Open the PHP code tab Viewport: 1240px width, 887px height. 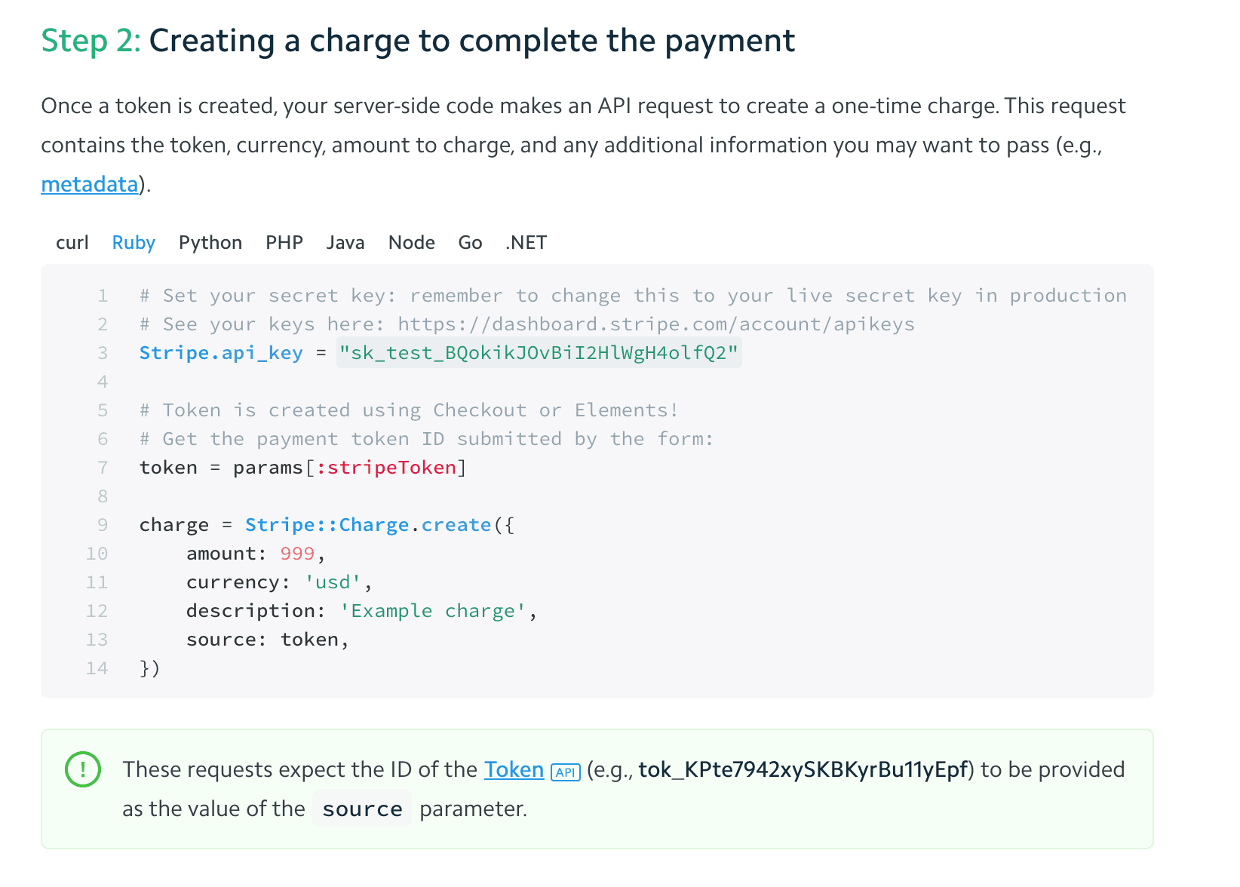pyautogui.click(x=284, y=243)
